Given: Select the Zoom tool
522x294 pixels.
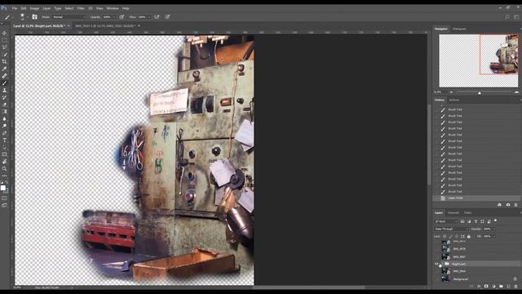Looking at the screenshot, I should pyautogui.click(x=4, y=169).
